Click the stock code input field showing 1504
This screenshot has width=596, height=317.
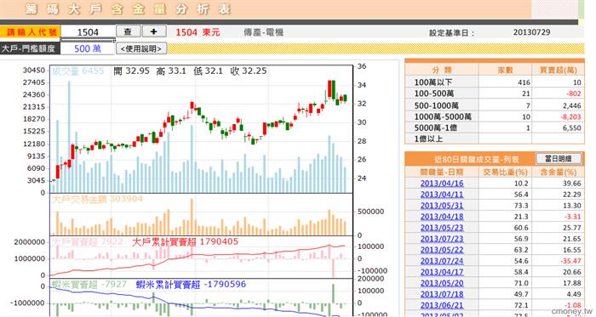pos(88,32)
